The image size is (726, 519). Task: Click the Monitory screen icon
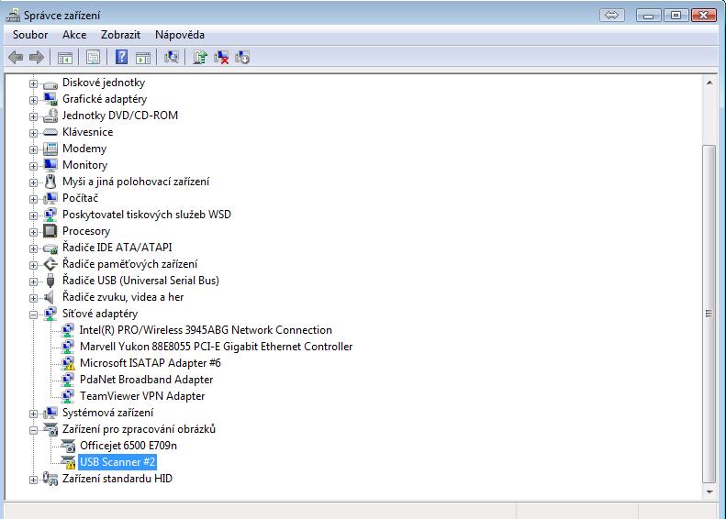tap(50, 165)
